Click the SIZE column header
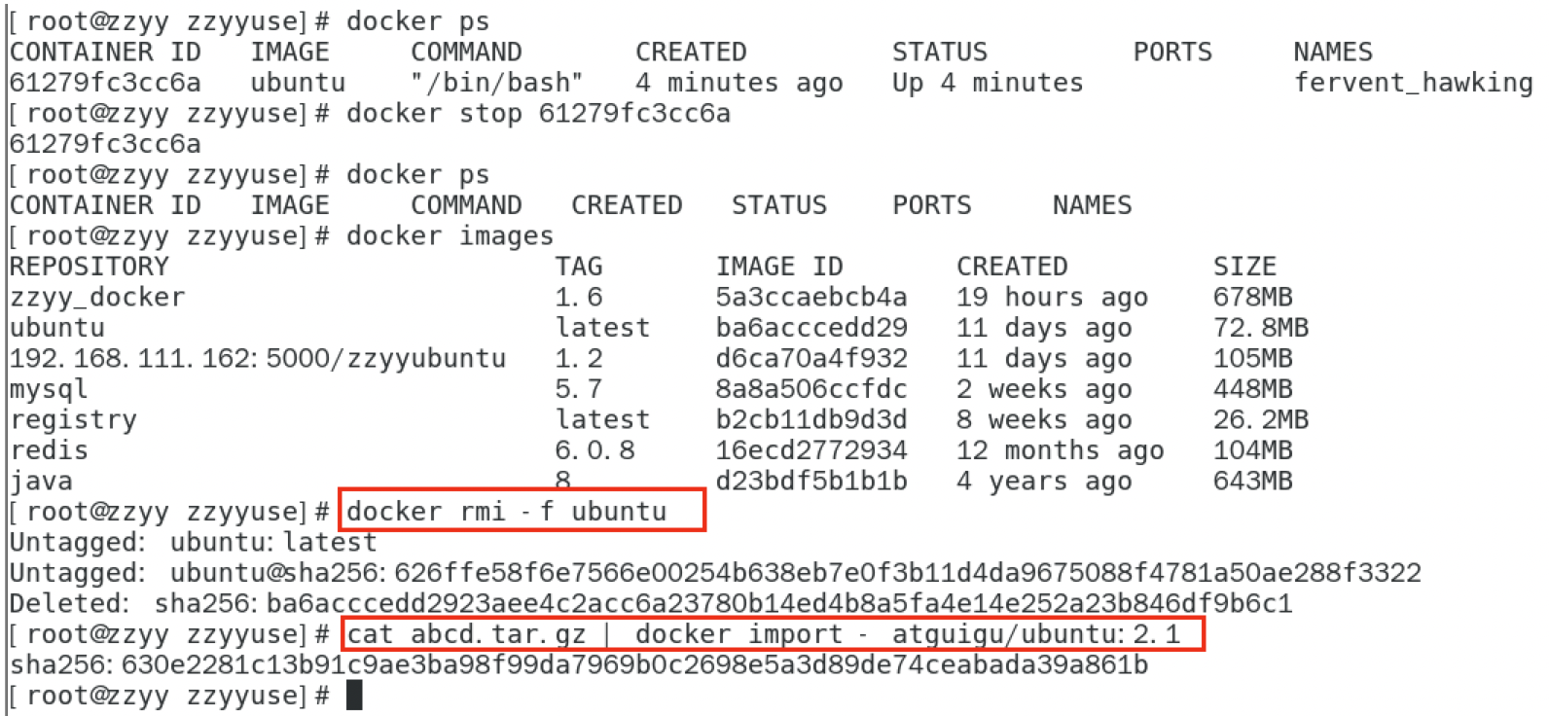Image resolution: width=1549 pixels, height=716 pixels. coord(1244,267)
